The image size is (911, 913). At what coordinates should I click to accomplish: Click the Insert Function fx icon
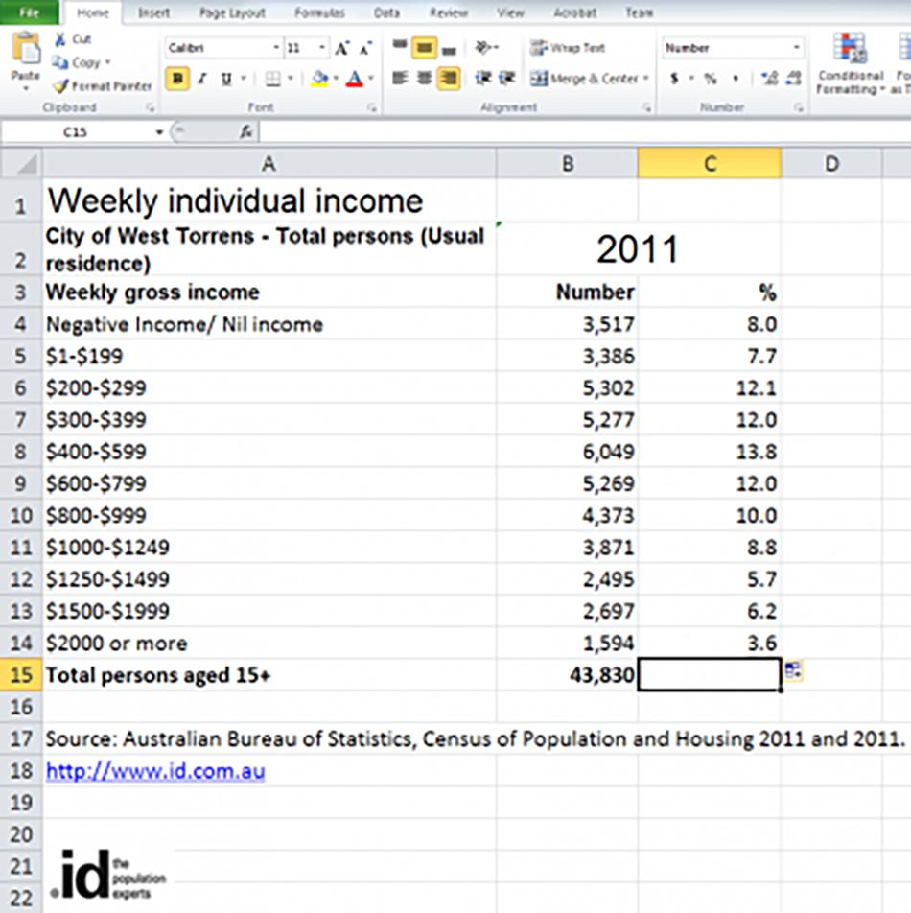(x=246, y=132)
